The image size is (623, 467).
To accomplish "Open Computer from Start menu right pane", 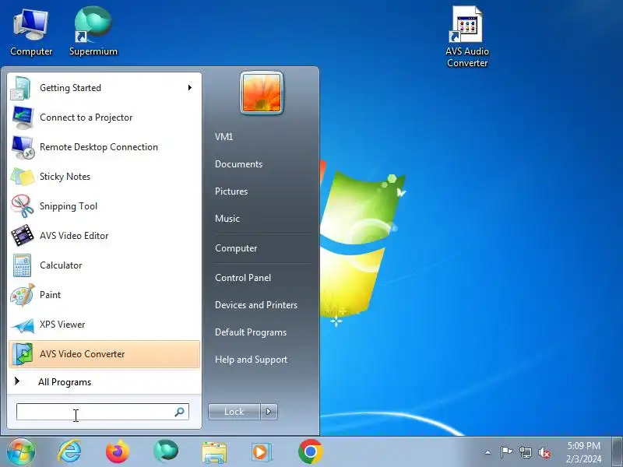I will click(x=236, y=248).
